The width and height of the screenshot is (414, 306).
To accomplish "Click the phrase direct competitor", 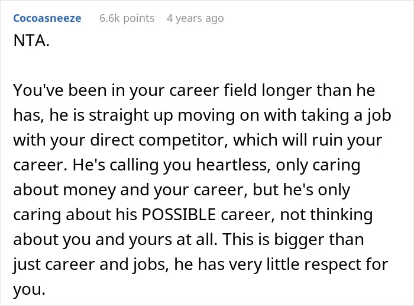I will [x=159, y=140].
